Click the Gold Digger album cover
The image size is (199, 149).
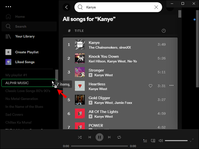pyautogui.click(x=80, y=100)
